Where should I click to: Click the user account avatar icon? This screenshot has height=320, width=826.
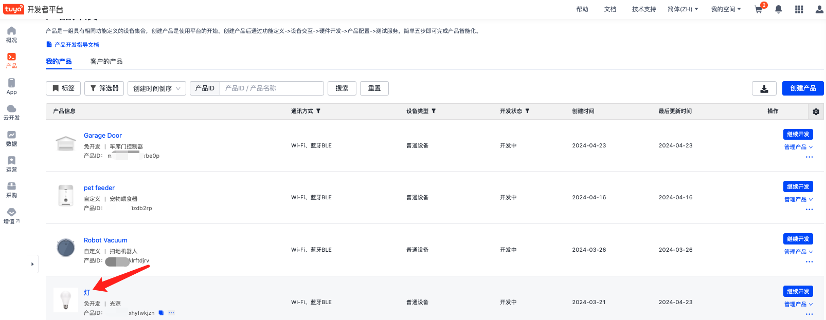tap(819, 9)
